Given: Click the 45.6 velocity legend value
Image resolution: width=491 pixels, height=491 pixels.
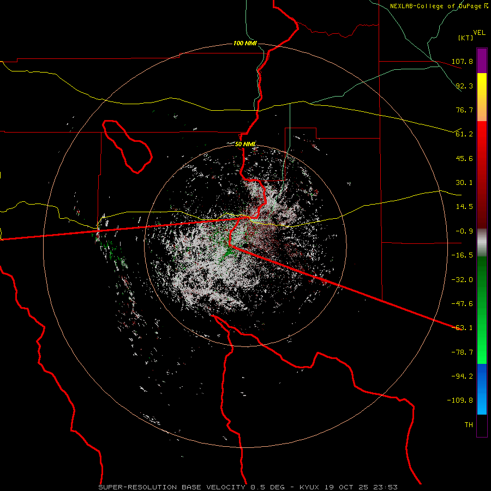Looking at the screenshot, I should click(464, 158).
